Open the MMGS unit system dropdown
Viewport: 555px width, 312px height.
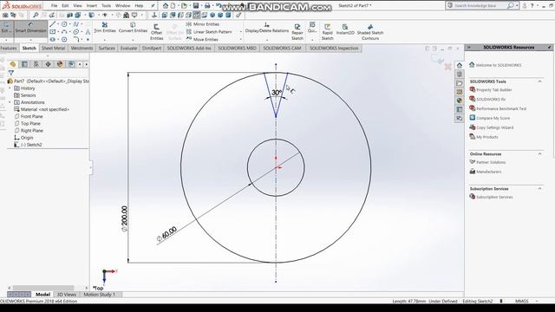pyautogui.click(x=537, y=301)
